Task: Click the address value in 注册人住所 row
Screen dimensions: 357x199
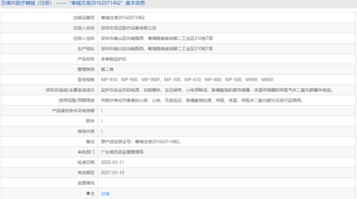Action: pos(157,38)
